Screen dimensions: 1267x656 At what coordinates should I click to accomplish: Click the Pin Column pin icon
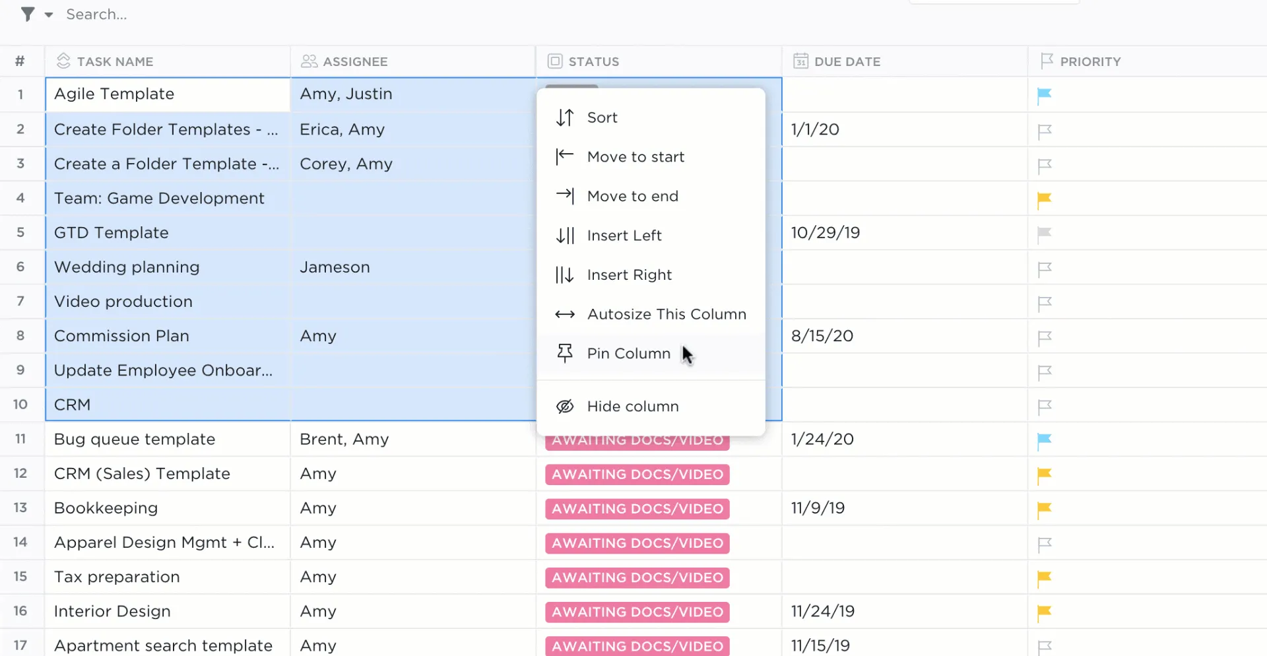click(565, 353)
